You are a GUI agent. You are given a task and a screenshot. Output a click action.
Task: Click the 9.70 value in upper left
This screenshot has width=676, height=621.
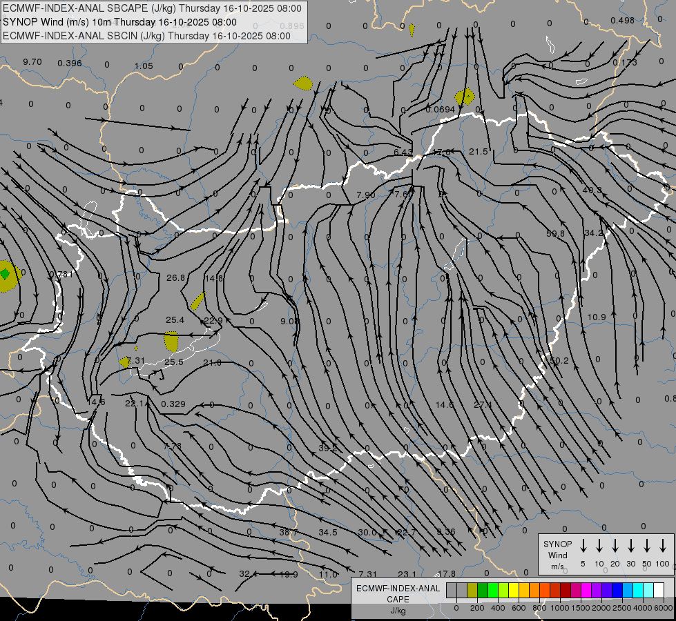click(x=32, y=62)
